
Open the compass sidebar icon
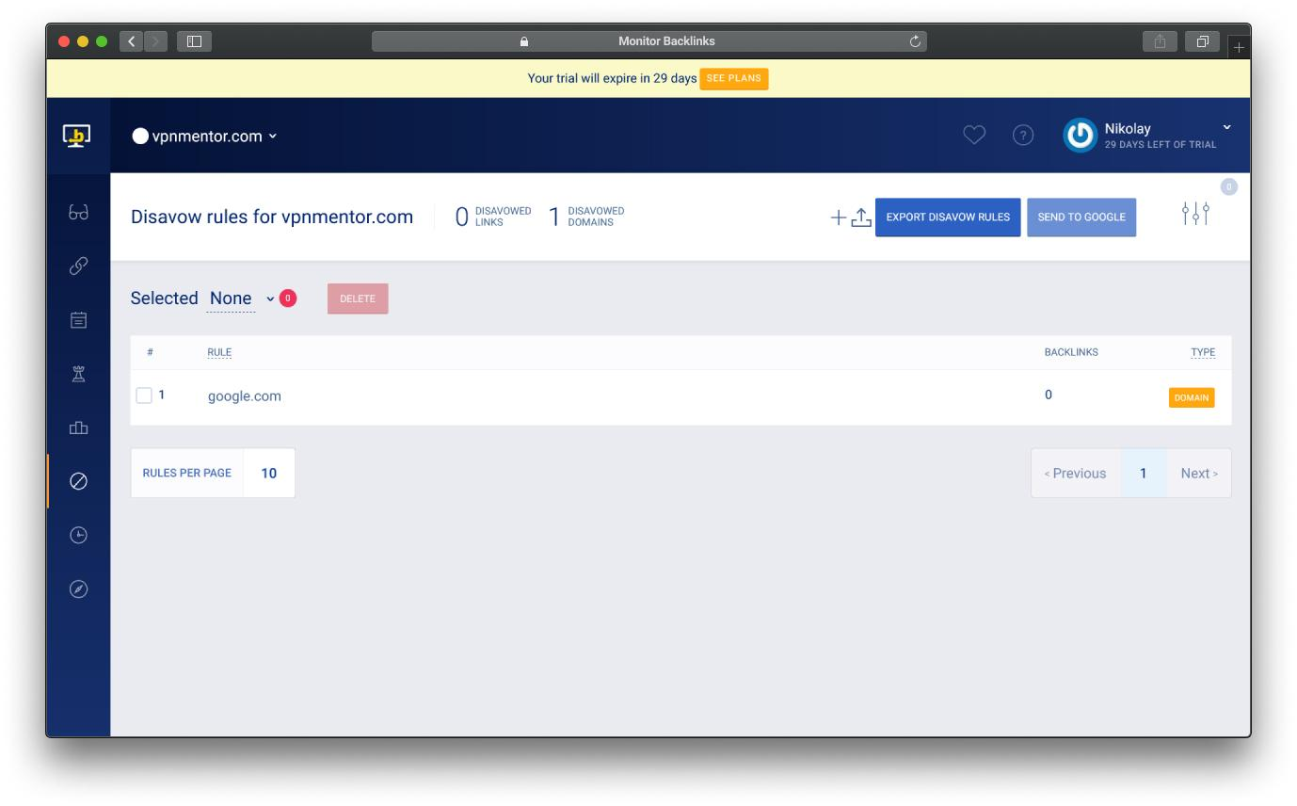[x=78, y=588]
